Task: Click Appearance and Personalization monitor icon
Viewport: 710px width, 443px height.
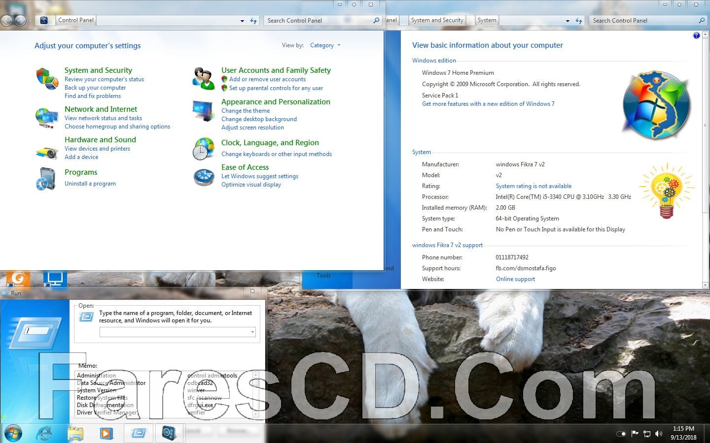Action: pos(203,110)
